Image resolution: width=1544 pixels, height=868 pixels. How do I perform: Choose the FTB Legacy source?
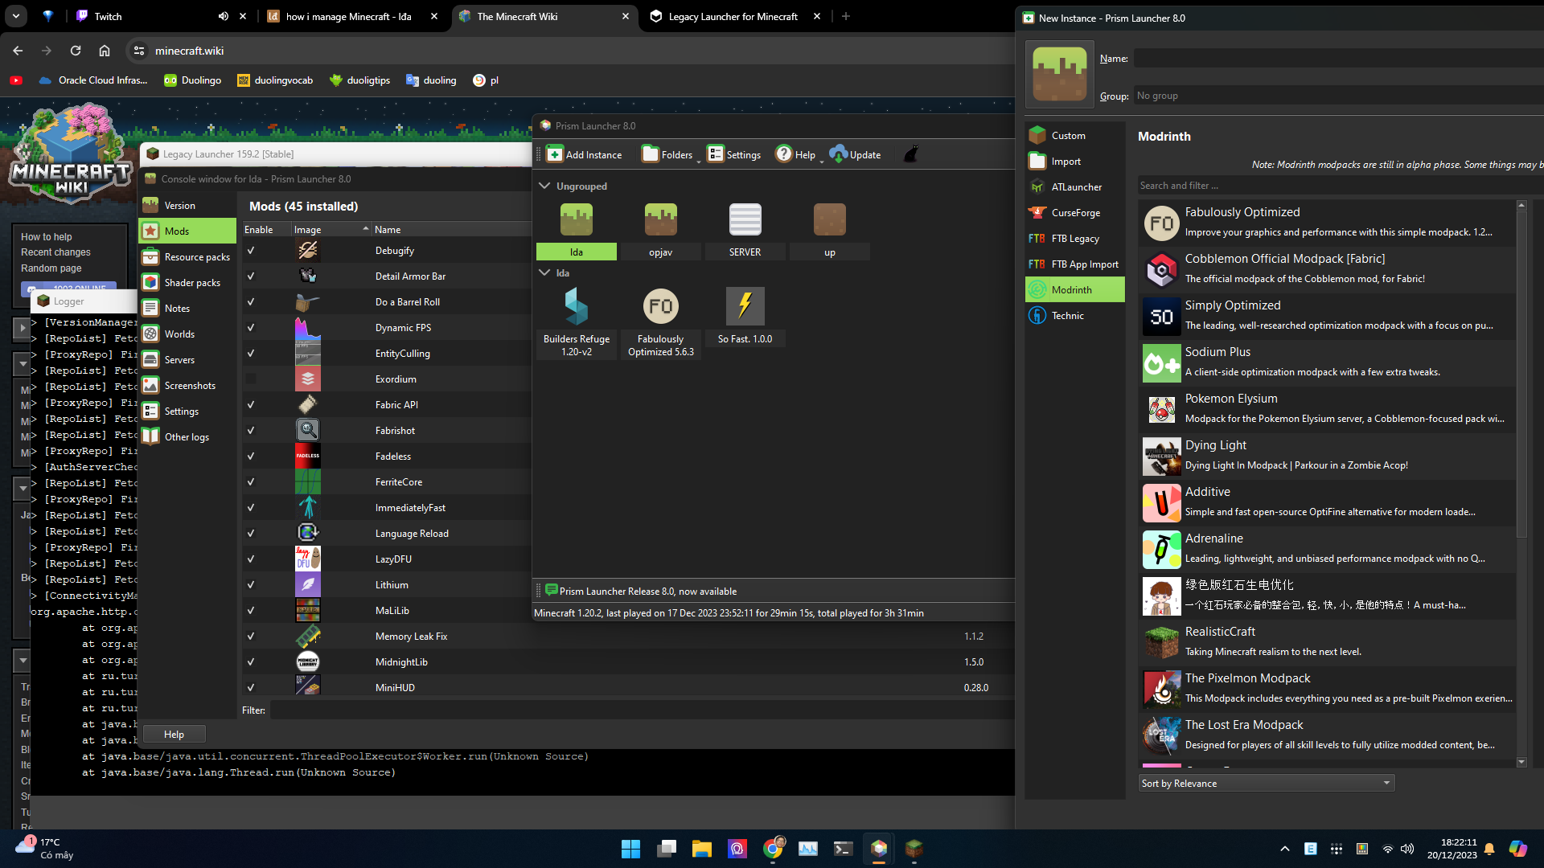pos(1075,238)
